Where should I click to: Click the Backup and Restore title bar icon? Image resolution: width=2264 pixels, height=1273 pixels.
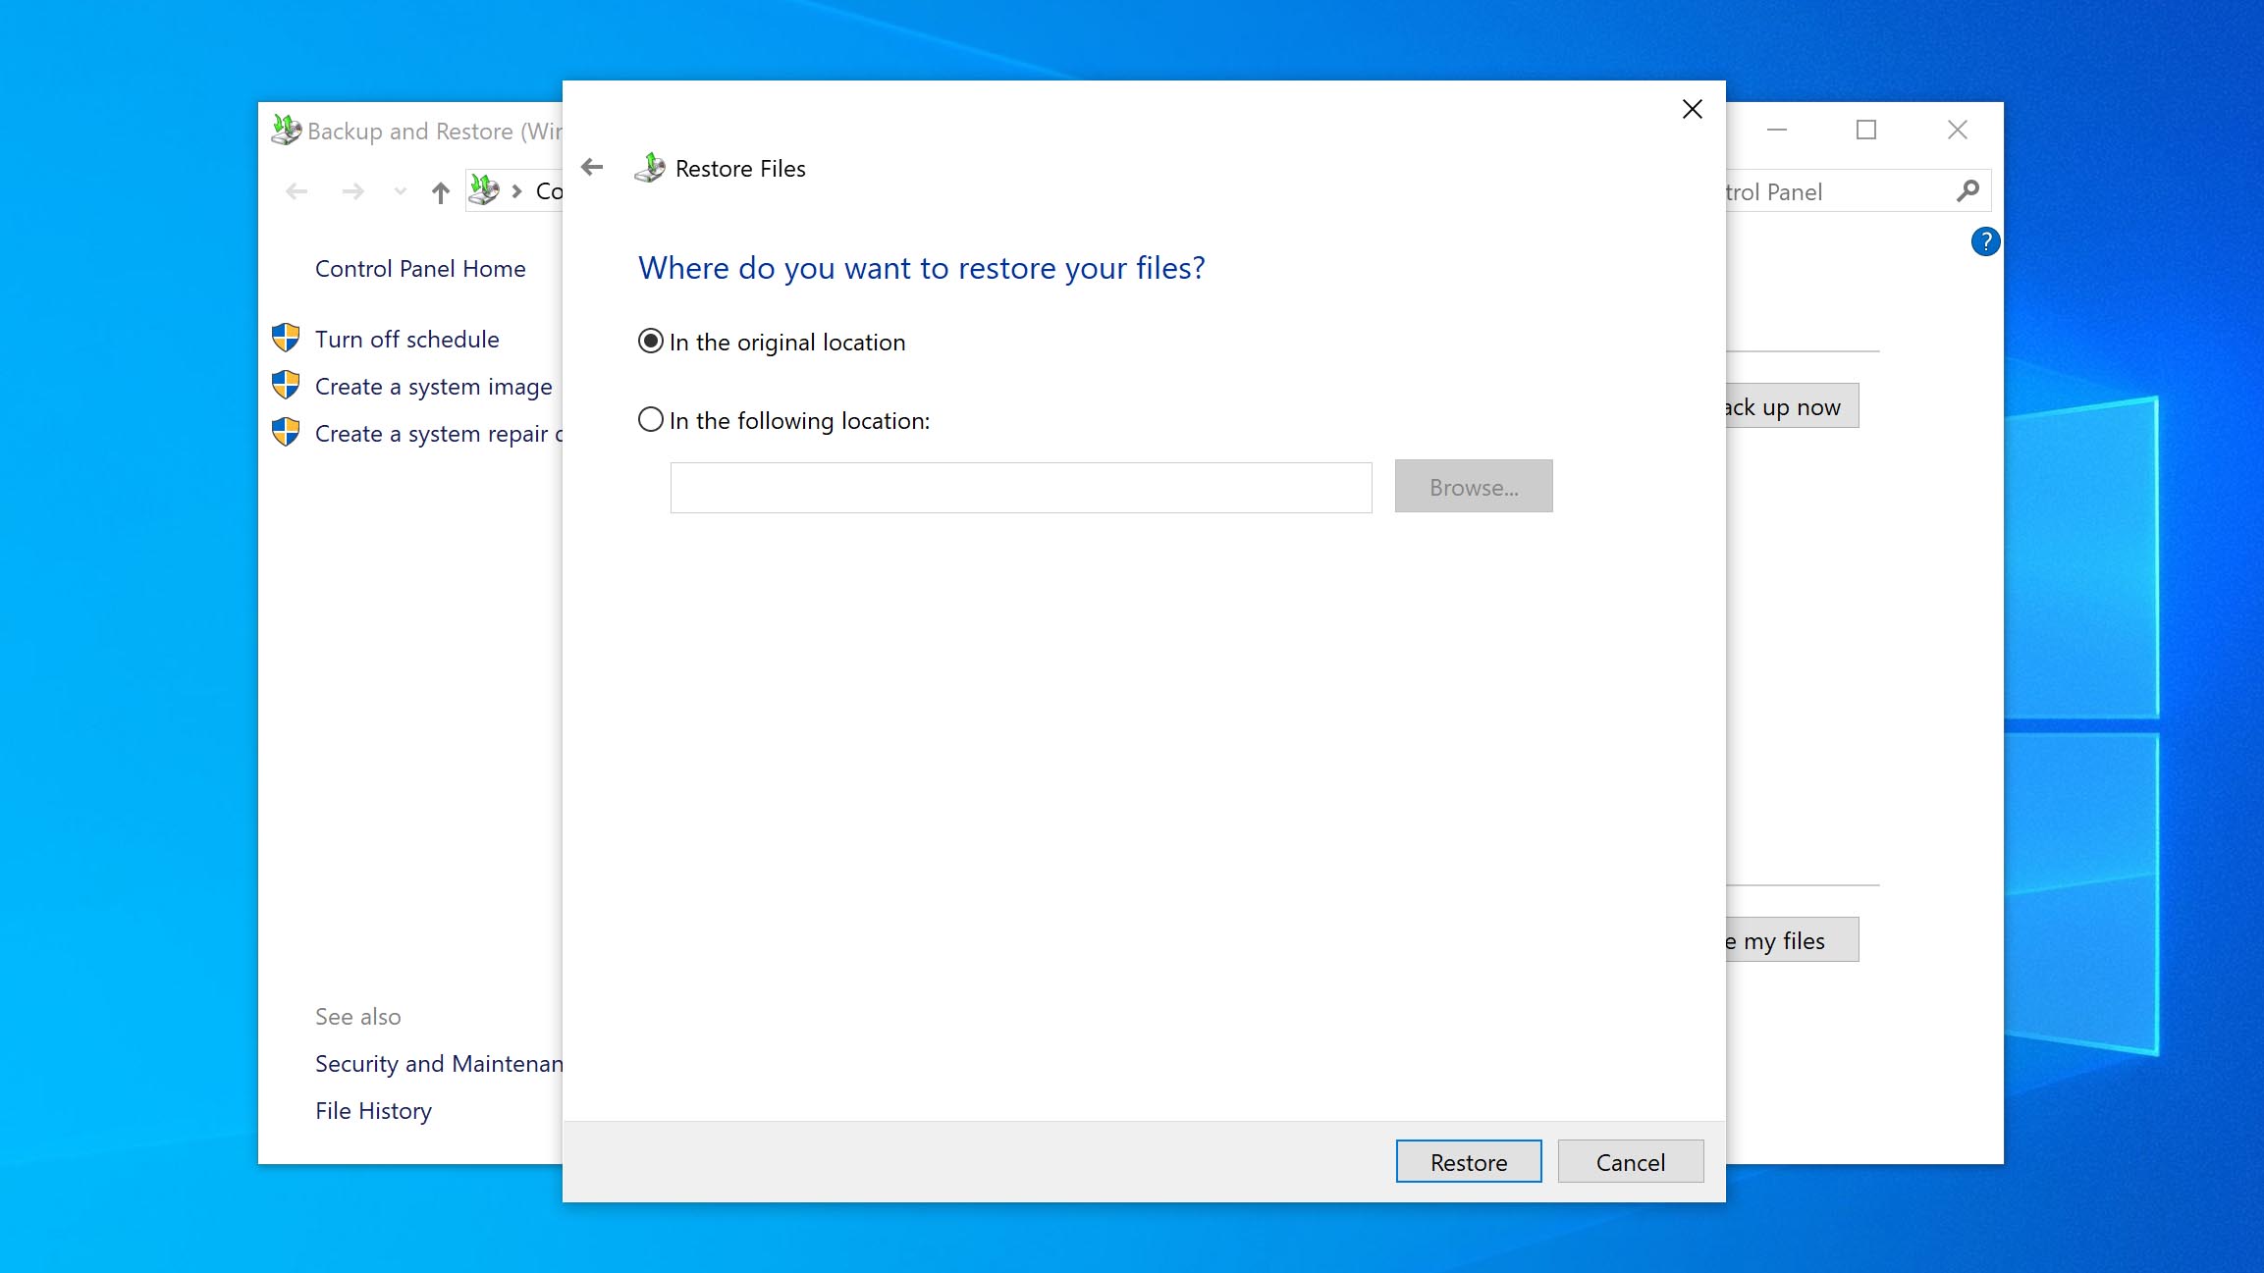(286, 131)
